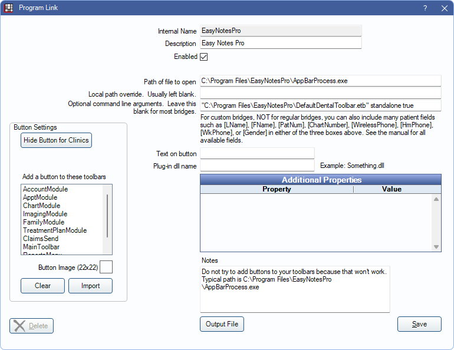Click the Import button
454x350 pixels.
pyautogui.click(x=90, y=286)
